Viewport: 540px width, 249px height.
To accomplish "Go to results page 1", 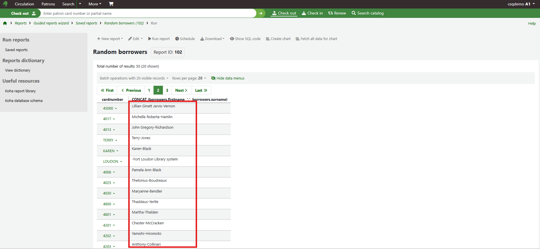I will click(149, 90).
